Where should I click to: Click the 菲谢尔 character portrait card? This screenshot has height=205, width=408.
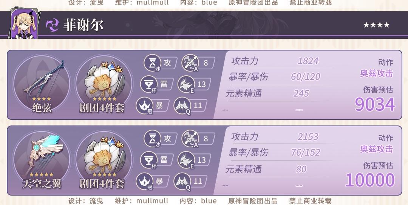pyautogui.click(x=24, y=24)
